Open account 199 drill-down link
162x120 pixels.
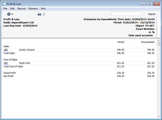click(x=6, y=50)
